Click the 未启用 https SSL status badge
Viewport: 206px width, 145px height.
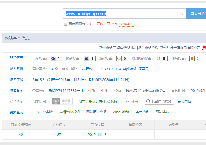click(159, 101)
